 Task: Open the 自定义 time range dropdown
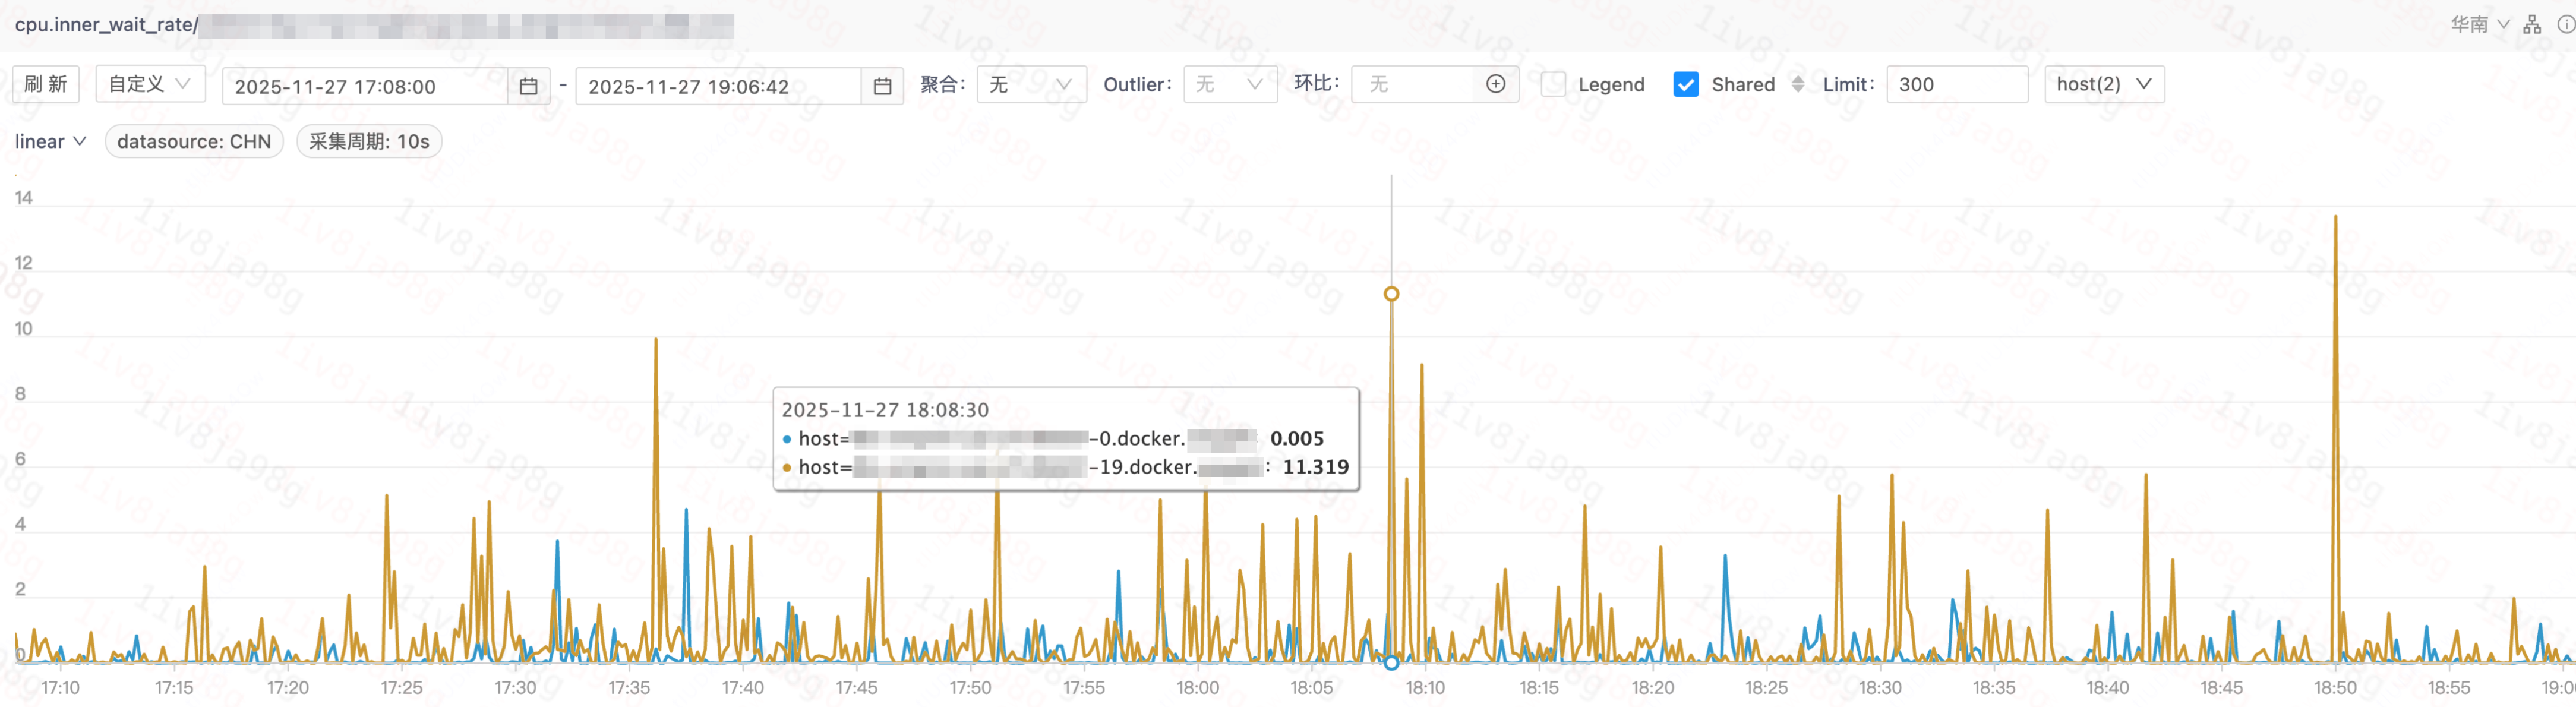[150, 84]
